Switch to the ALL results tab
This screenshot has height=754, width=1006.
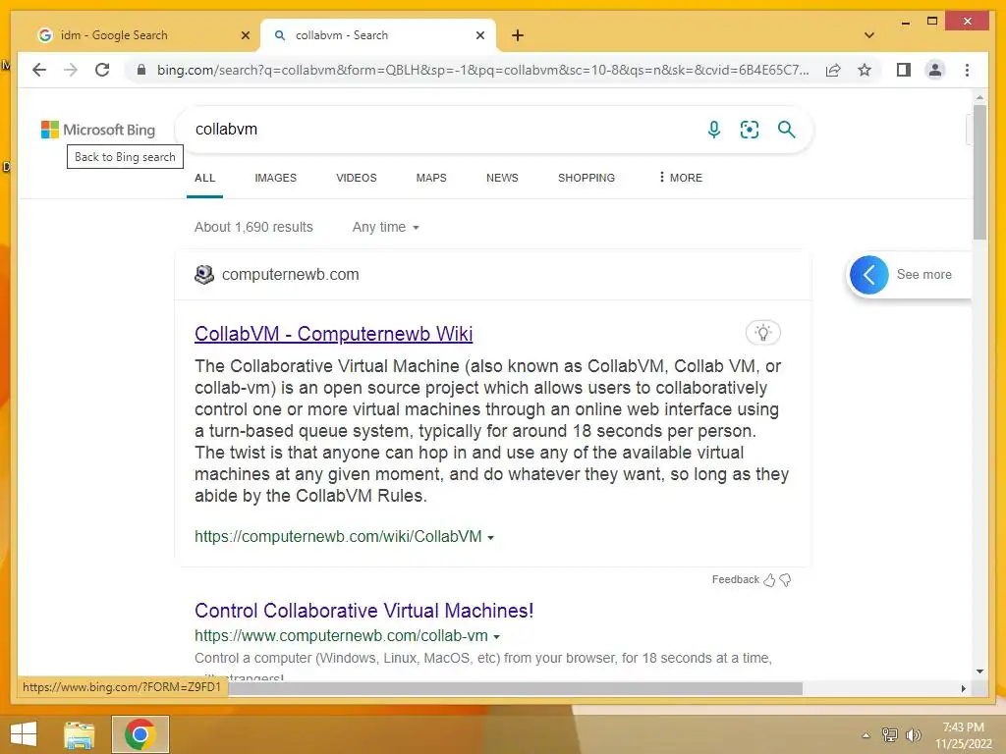204,178
